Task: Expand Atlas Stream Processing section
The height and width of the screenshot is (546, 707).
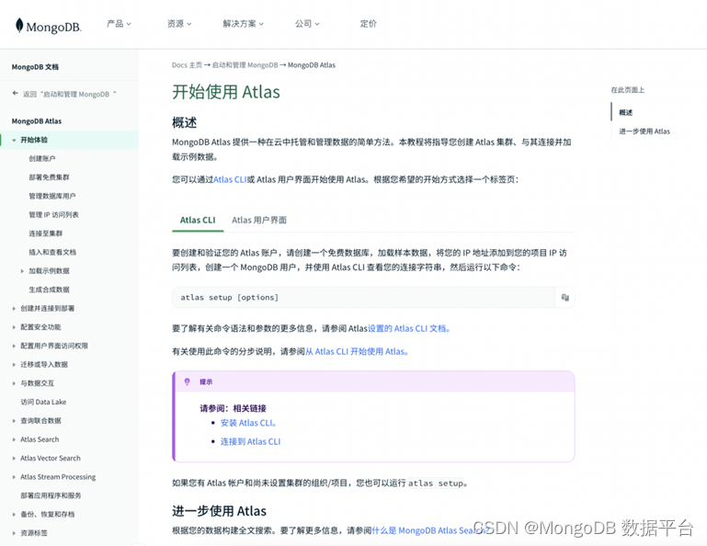Action: [14, 477]
